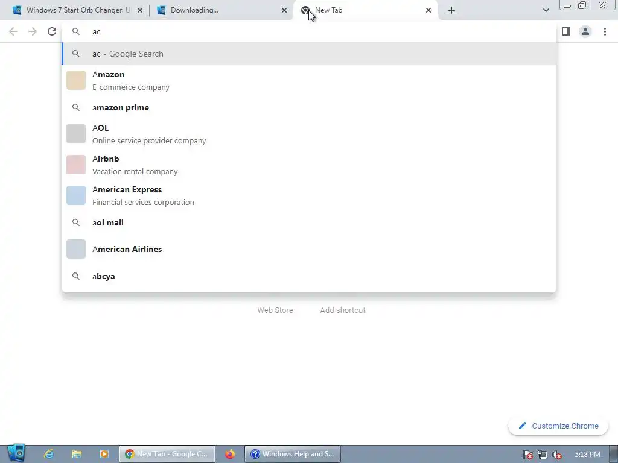Click the Airbnb suggestion thumbnail

click(76, 165)
